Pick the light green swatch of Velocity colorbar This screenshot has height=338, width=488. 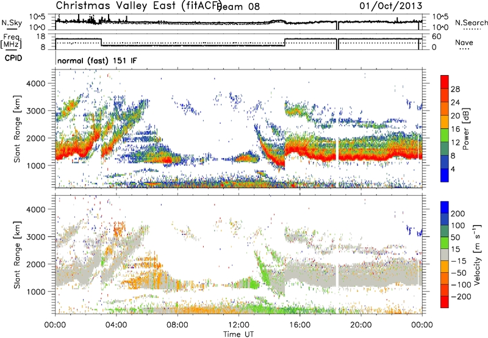[445, 243]
